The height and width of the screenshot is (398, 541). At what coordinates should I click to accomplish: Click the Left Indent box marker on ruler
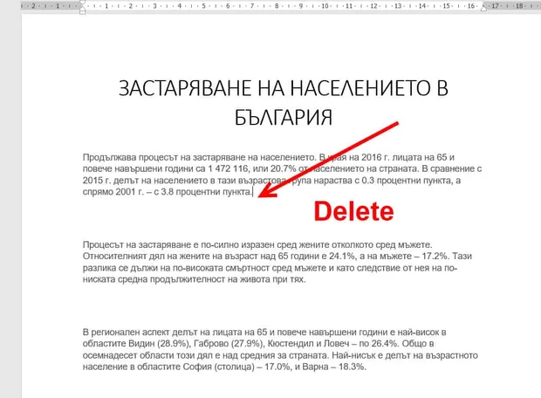(x=83, y=12)
